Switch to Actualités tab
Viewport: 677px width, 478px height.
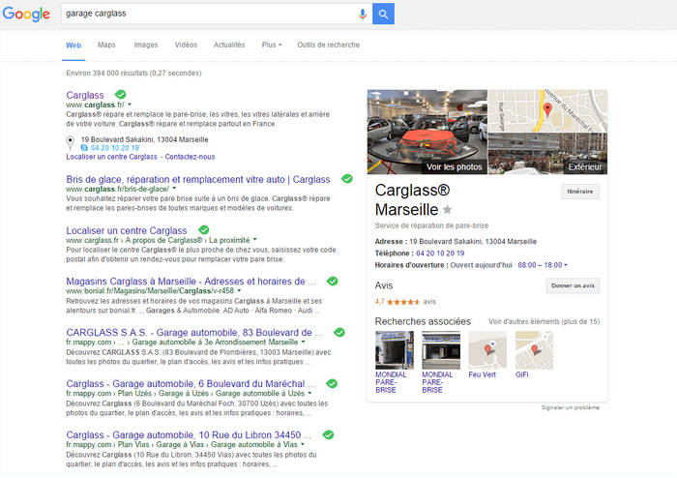click(x=229, y=45)
